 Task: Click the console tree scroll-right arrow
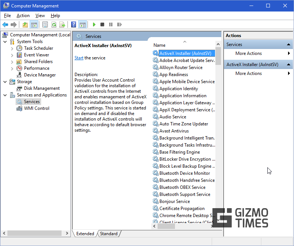(x=67, y=233)
